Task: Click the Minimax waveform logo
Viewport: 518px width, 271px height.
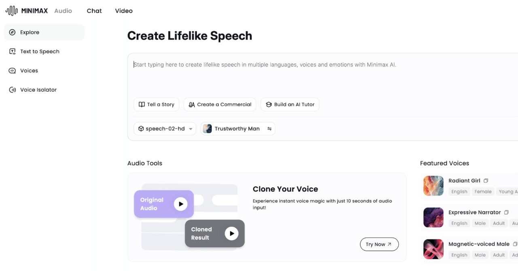Action: coord(11,11)
